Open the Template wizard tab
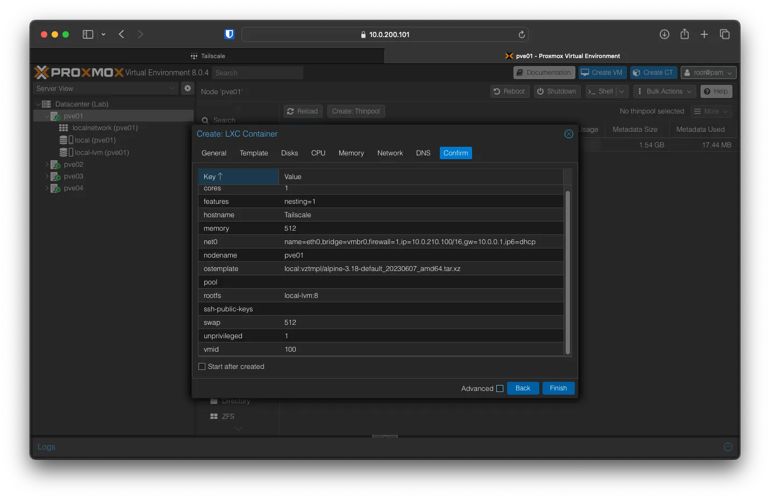This screenshot has width=770, height=499. click(254, 153)
